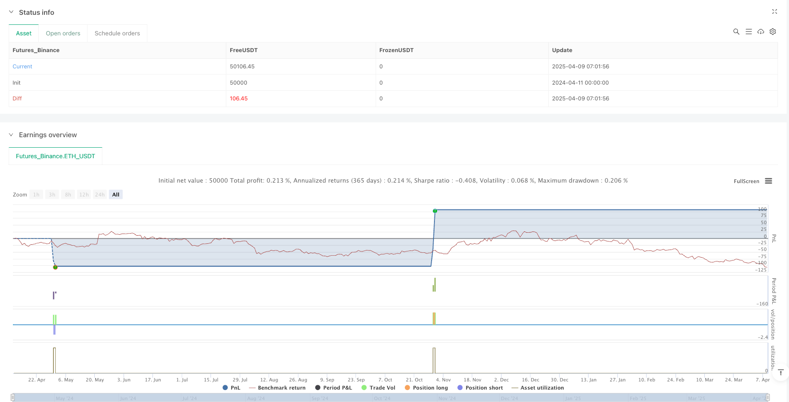The height and width of the screenshot is (402, 789).
Task: Click the cloud download icon
Action: point(760,32)
